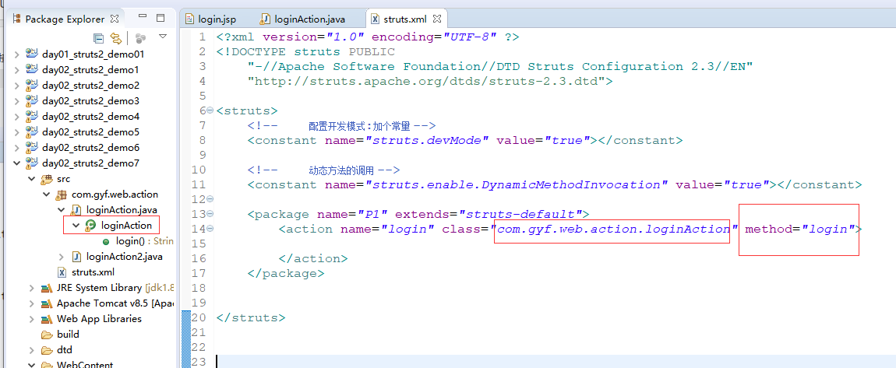Viewport: 896px width, 368px height.
Task: Collapse loginAction.java file node
Action: [61, 210]
